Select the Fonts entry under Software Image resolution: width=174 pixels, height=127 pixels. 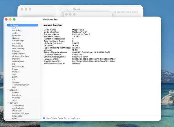click(x=15, y=119)
